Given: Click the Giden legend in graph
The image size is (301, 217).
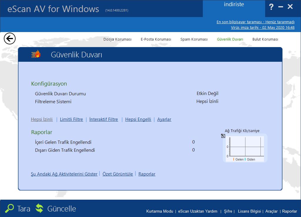Looking at the screenshot, I should pos(250,159).
